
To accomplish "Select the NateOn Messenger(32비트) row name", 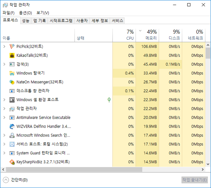I will 40,82.
